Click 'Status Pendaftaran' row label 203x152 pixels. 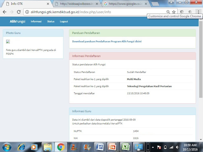pyautogui.click(x=84, y=72)
